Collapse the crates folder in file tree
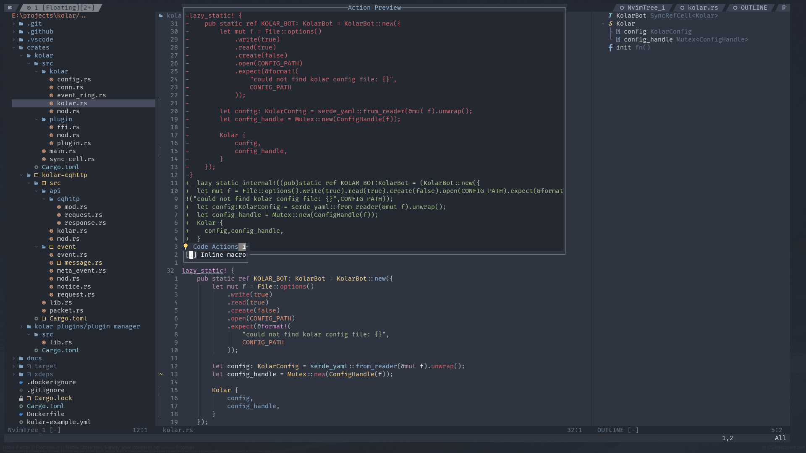The image size is (806, 453). click(14, 47)
